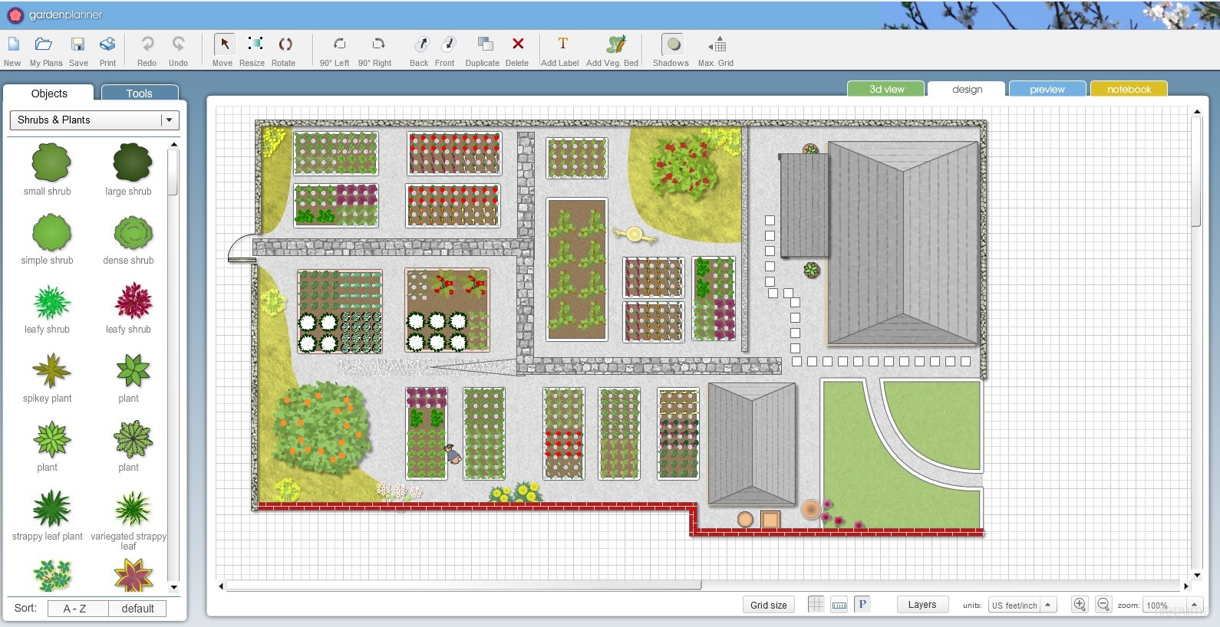
Task: Open the Shrubs & Plants category dropdown
Action: pyautogui.click(x=94, y=120)
